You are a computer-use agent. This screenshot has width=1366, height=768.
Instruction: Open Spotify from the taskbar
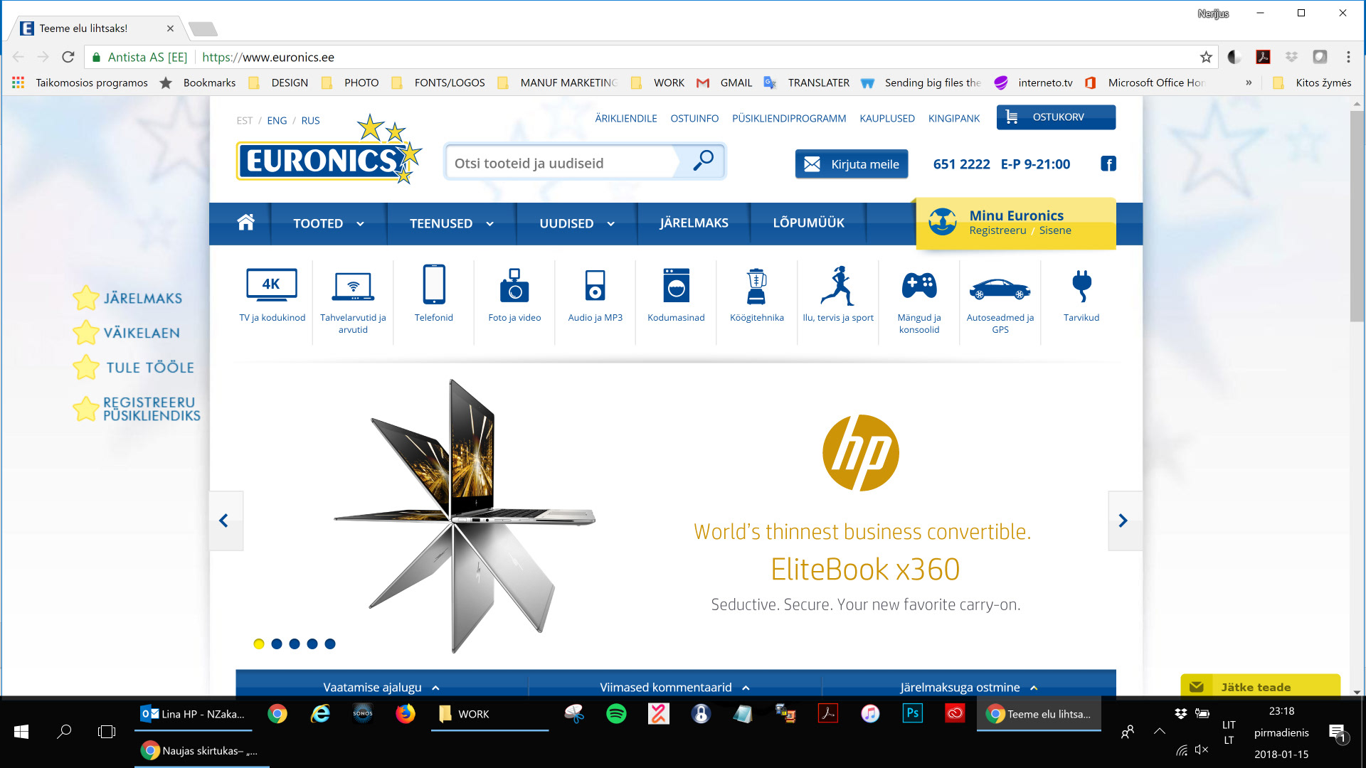tap(616, 713)
